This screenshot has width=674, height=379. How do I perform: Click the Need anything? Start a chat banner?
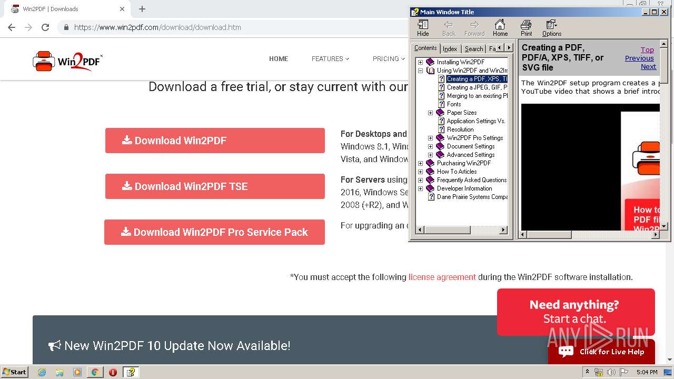(x=576, y=312)
